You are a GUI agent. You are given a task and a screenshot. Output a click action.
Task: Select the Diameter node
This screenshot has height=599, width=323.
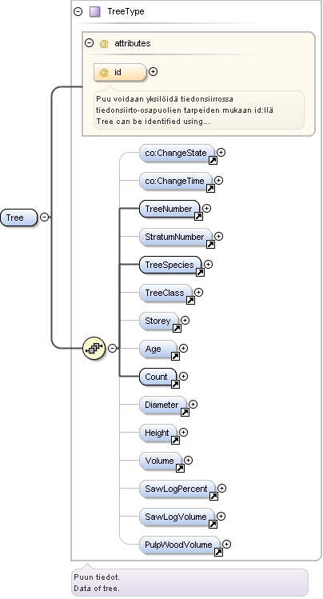163,405
